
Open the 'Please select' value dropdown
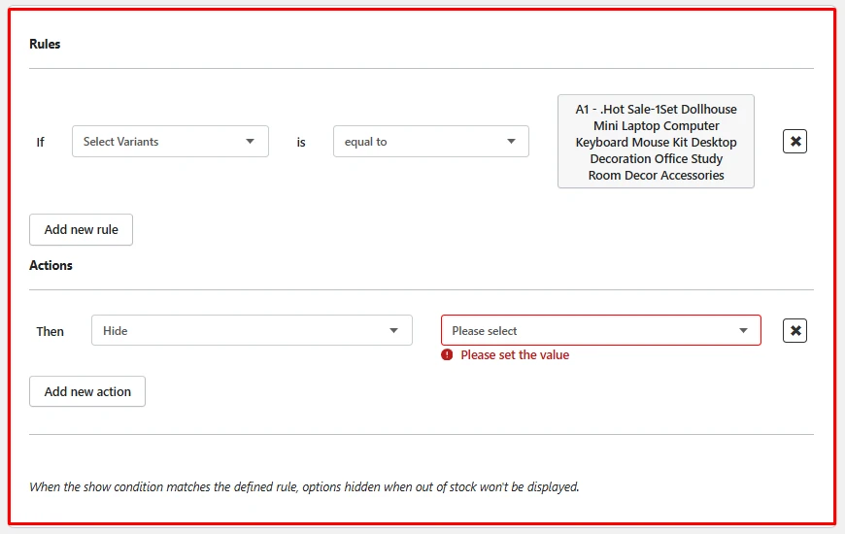point(601,330)
